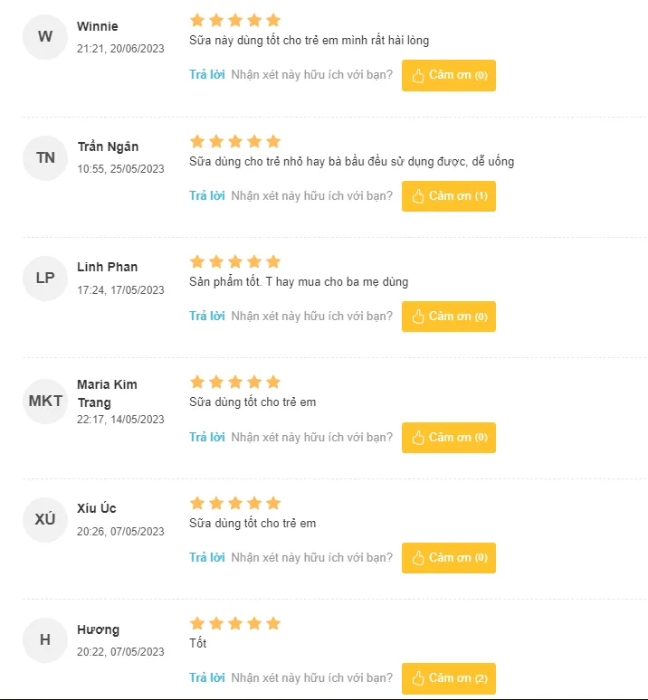Click thumbs-up icon on Winnie's review

click(x=418, y=75)
